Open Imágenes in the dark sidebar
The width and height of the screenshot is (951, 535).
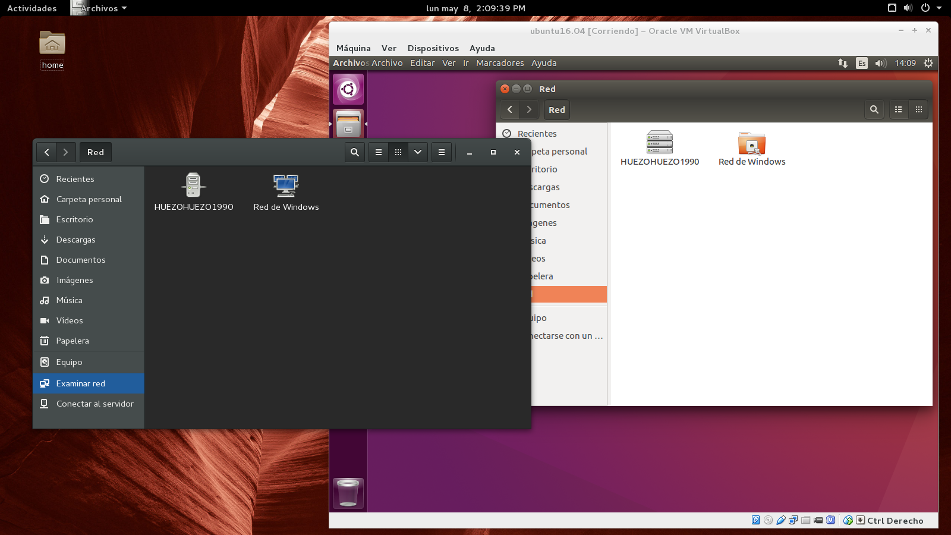click(x=89, y=280)
